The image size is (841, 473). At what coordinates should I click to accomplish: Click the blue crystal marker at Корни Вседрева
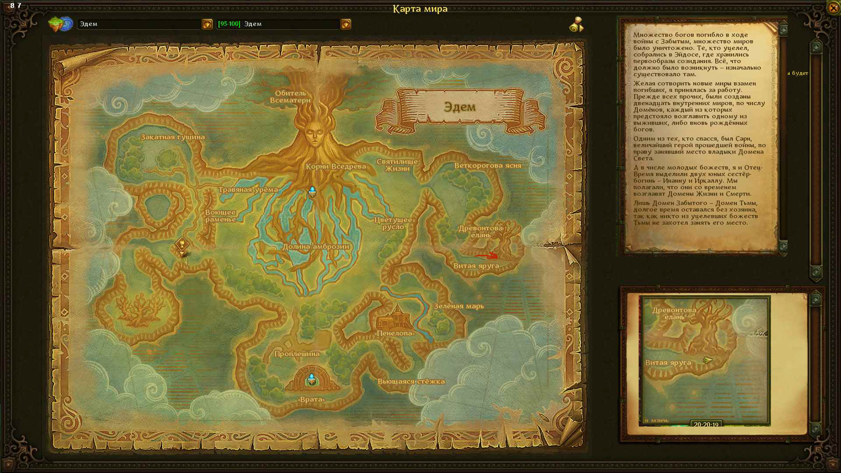coord(312,191)
